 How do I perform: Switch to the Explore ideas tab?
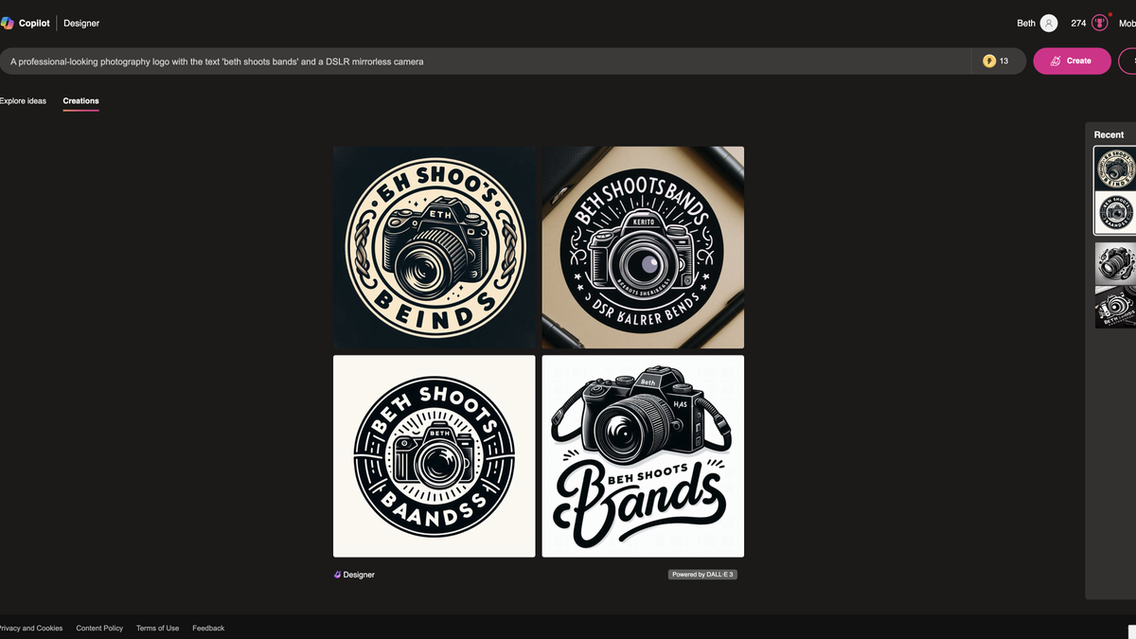coord(23,100)
